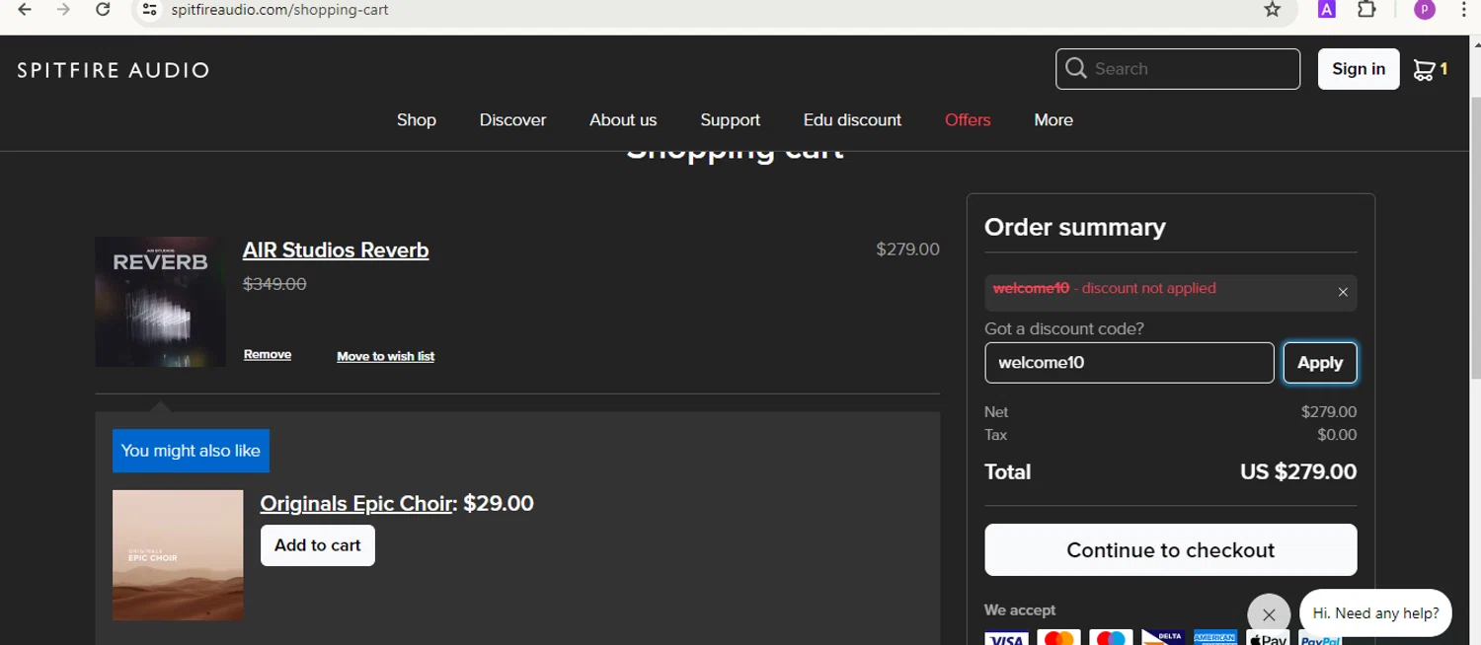Select the Maestro payment icon
The width and height of the screenshot is (1481, 645).
pyautogui.click(x=1111, y=638)
